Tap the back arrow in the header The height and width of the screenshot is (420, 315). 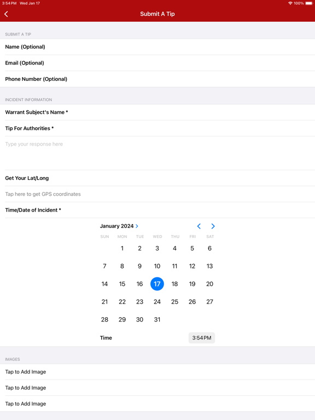[6, 14]
